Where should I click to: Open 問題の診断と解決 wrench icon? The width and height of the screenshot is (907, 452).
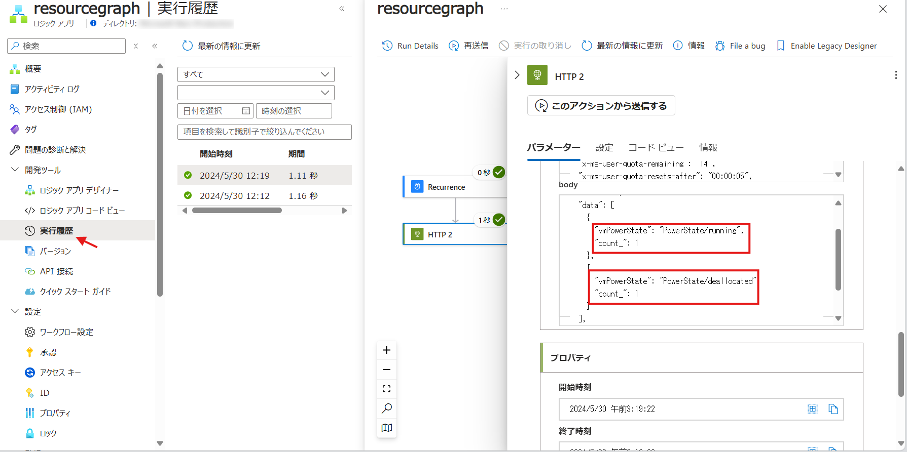click(15, 150)
